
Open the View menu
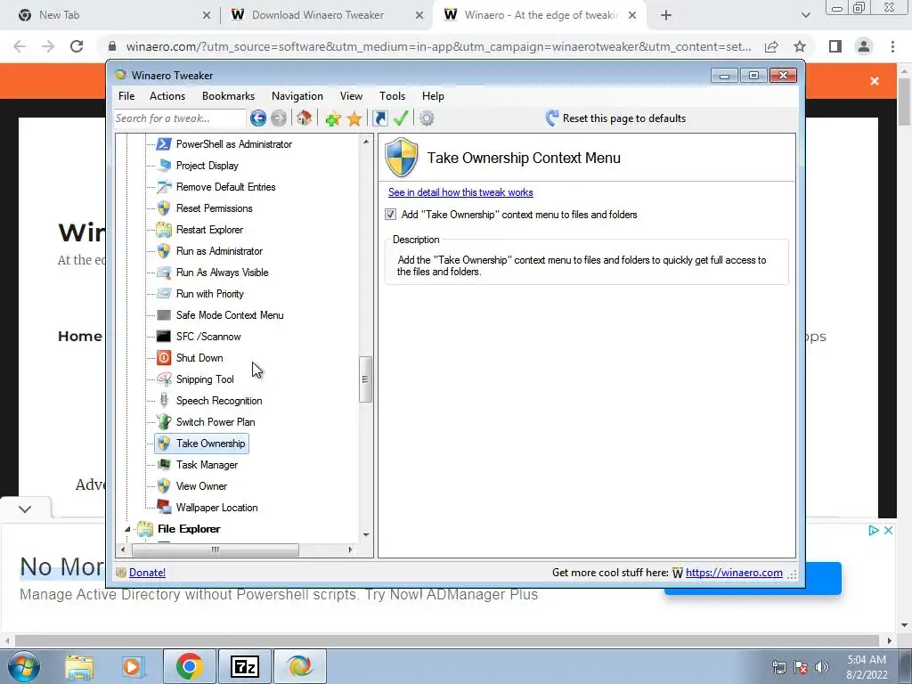351,96
